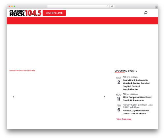Click the browser download icon
The height and width of the screenshot is (139, 165).
click(112, 6)
